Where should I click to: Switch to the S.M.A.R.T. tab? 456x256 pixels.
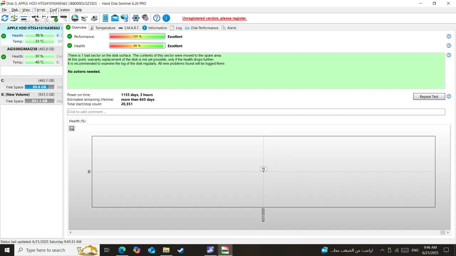pyautogui.click(x=129, y=28)
